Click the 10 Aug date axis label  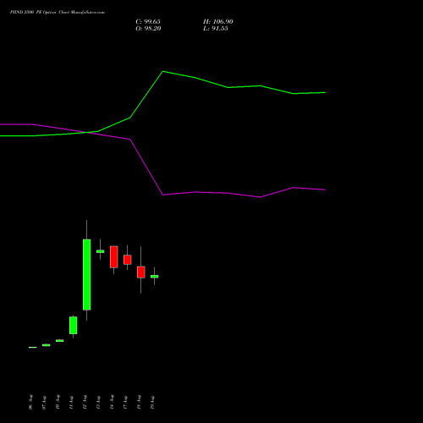58,402
